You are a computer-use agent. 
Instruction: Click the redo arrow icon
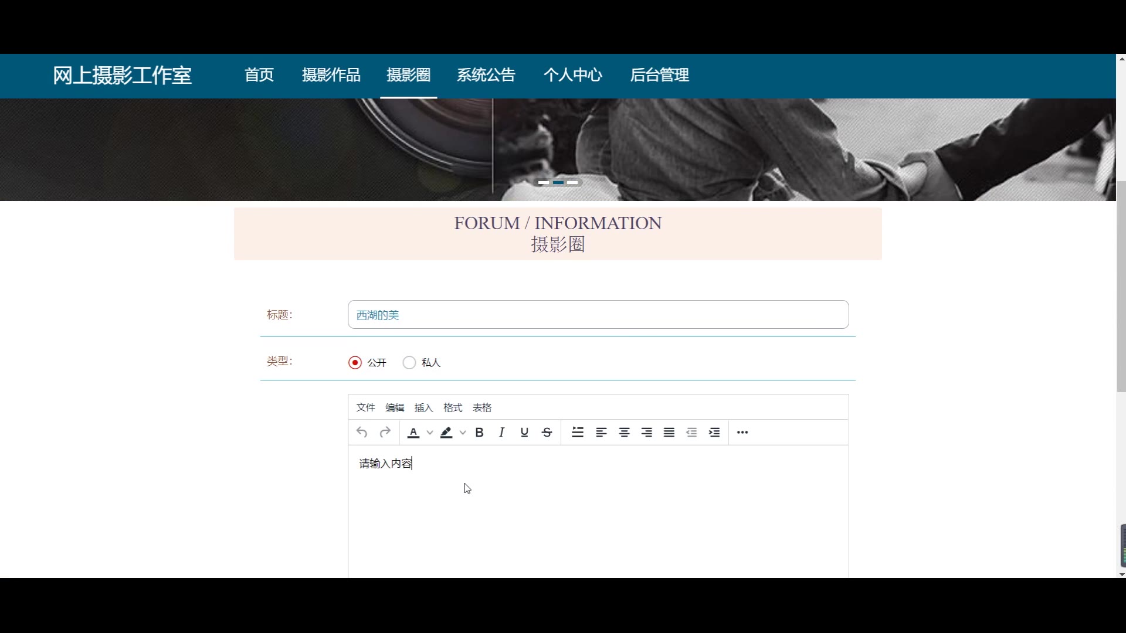[385, 433]
